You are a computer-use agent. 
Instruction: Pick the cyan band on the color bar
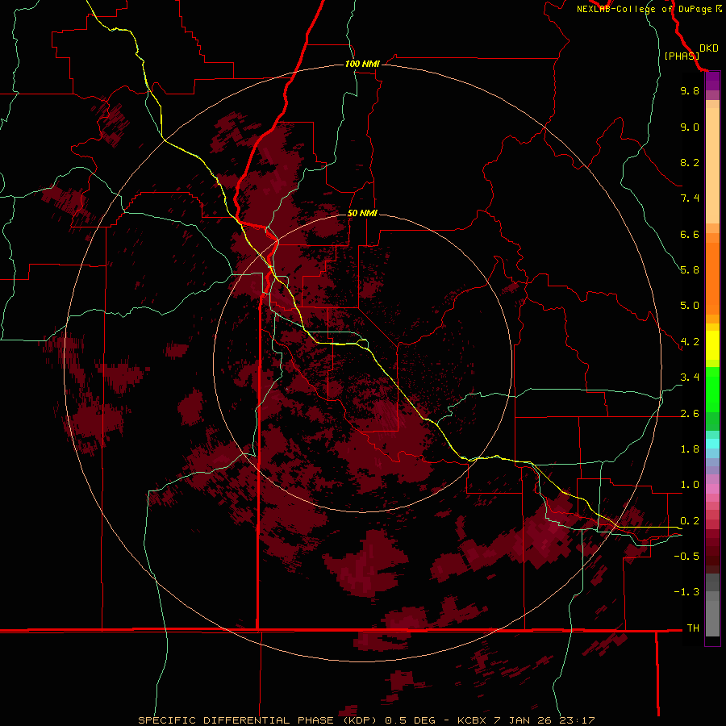pos(712,444)
